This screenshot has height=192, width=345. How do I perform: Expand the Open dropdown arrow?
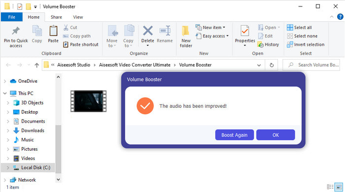(x=279, y=28)
